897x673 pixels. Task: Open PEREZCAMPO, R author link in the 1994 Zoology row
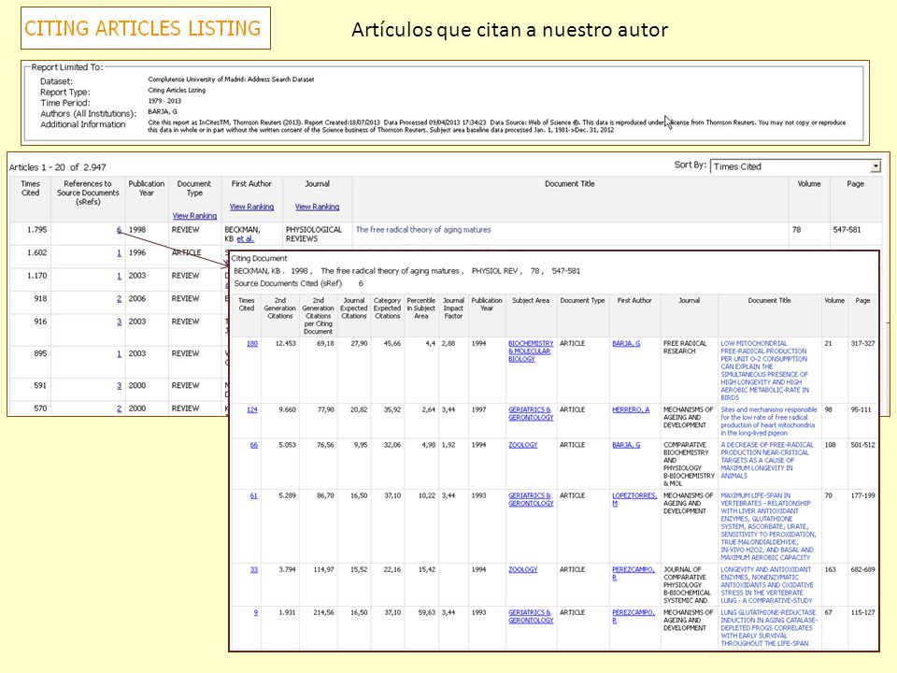pyautogui.click(x=634, y=573)
